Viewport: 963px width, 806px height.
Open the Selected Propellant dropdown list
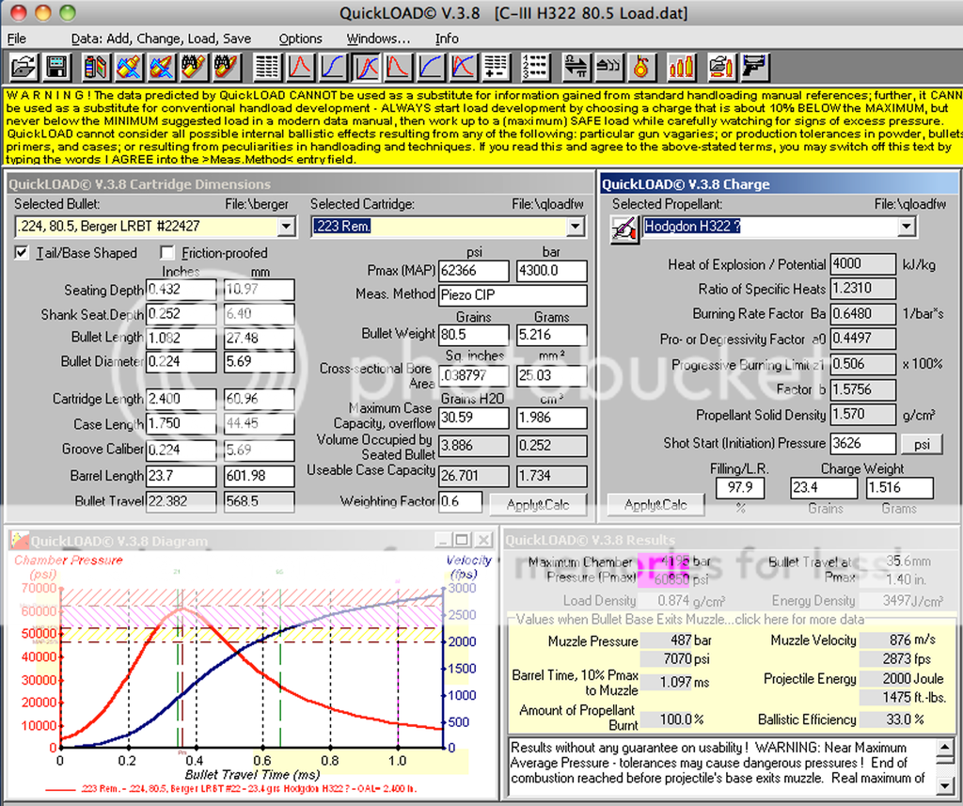point(906,227)
